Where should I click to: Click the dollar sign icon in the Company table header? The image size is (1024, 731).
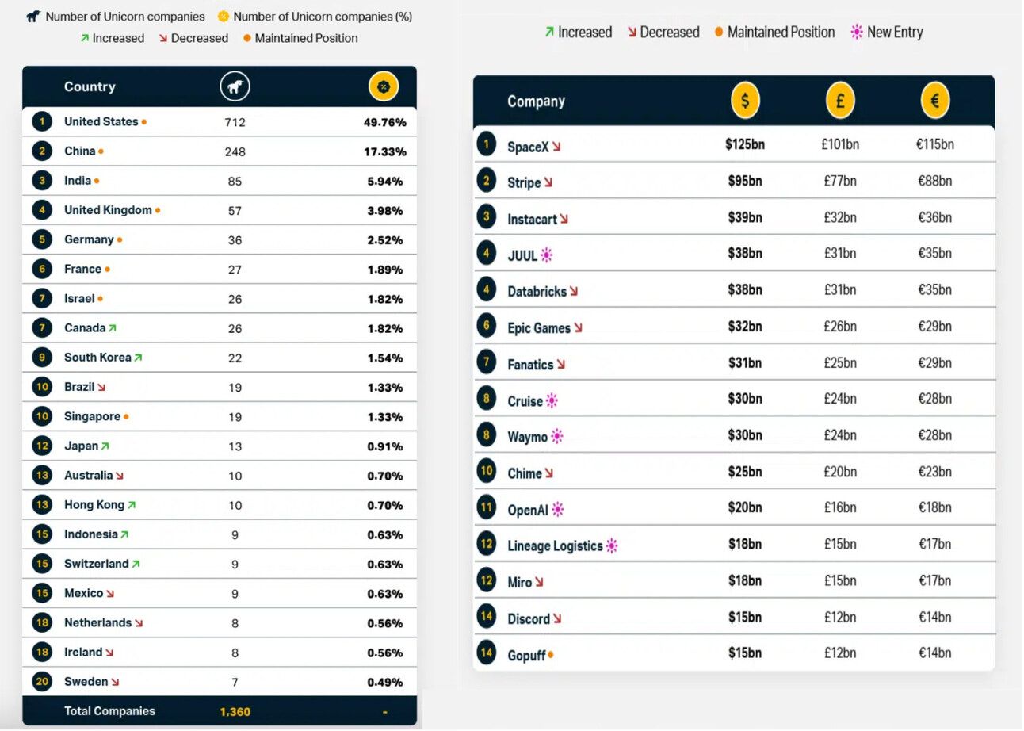[745, 101]
